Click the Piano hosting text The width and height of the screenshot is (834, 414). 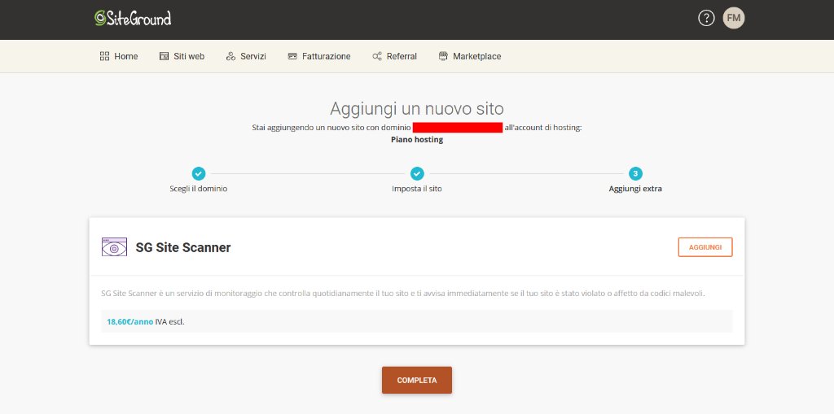tap(417, 140)
